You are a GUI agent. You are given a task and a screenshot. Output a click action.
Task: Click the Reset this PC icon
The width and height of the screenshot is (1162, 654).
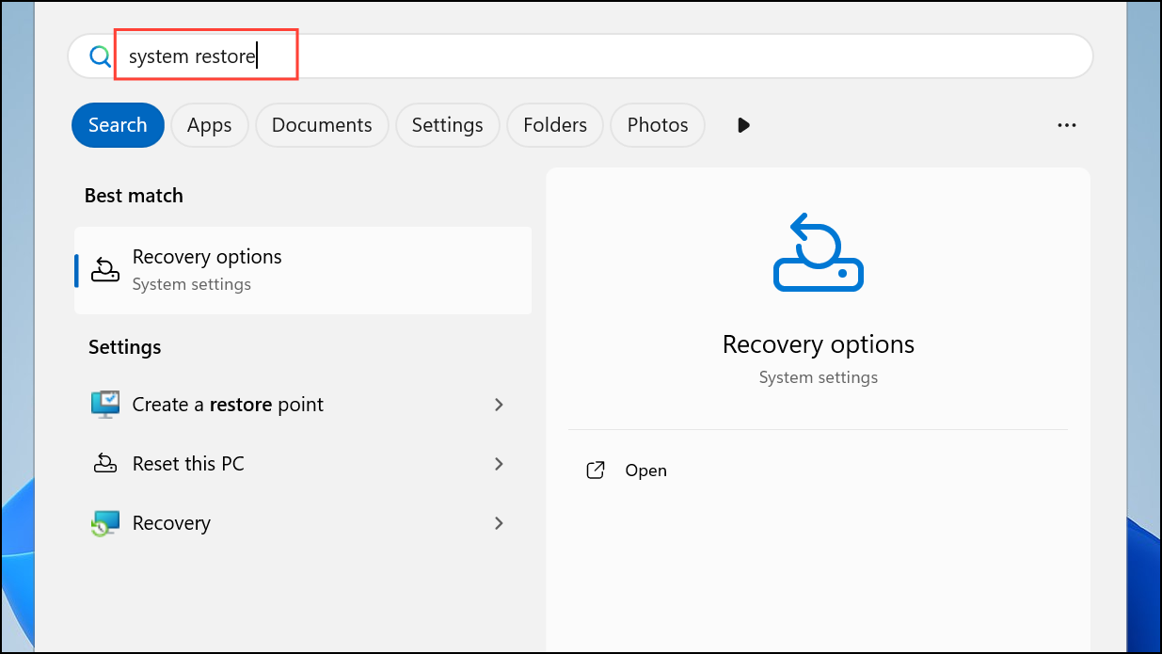coord(104,464)
